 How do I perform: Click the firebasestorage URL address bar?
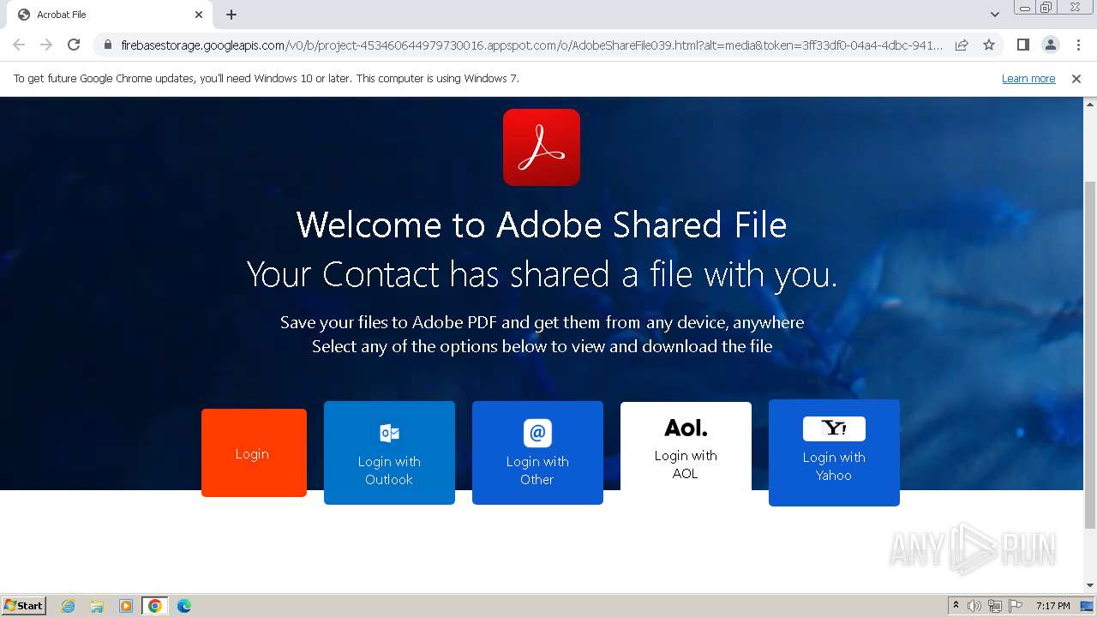(x=531, y=45)
